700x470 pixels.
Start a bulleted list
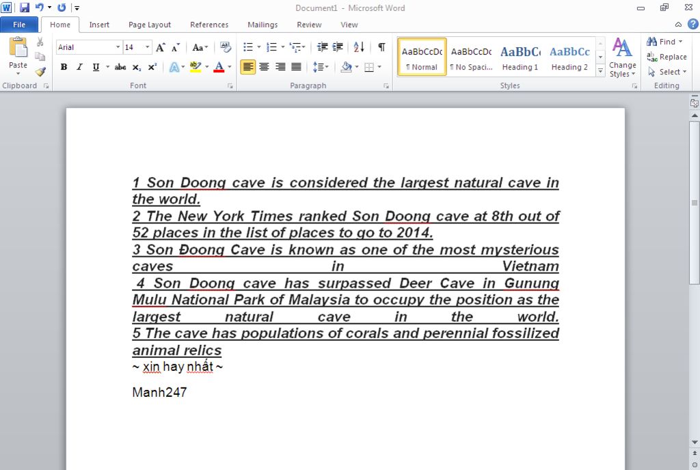(248, 47)
